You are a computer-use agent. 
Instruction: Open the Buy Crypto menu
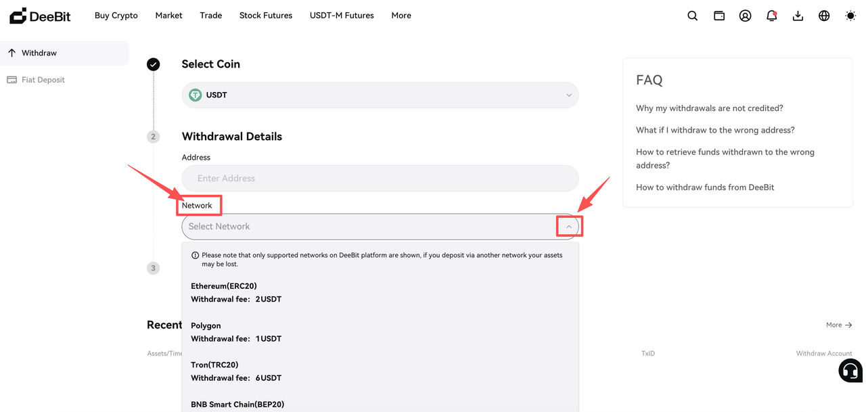click(x=116, y=16)
